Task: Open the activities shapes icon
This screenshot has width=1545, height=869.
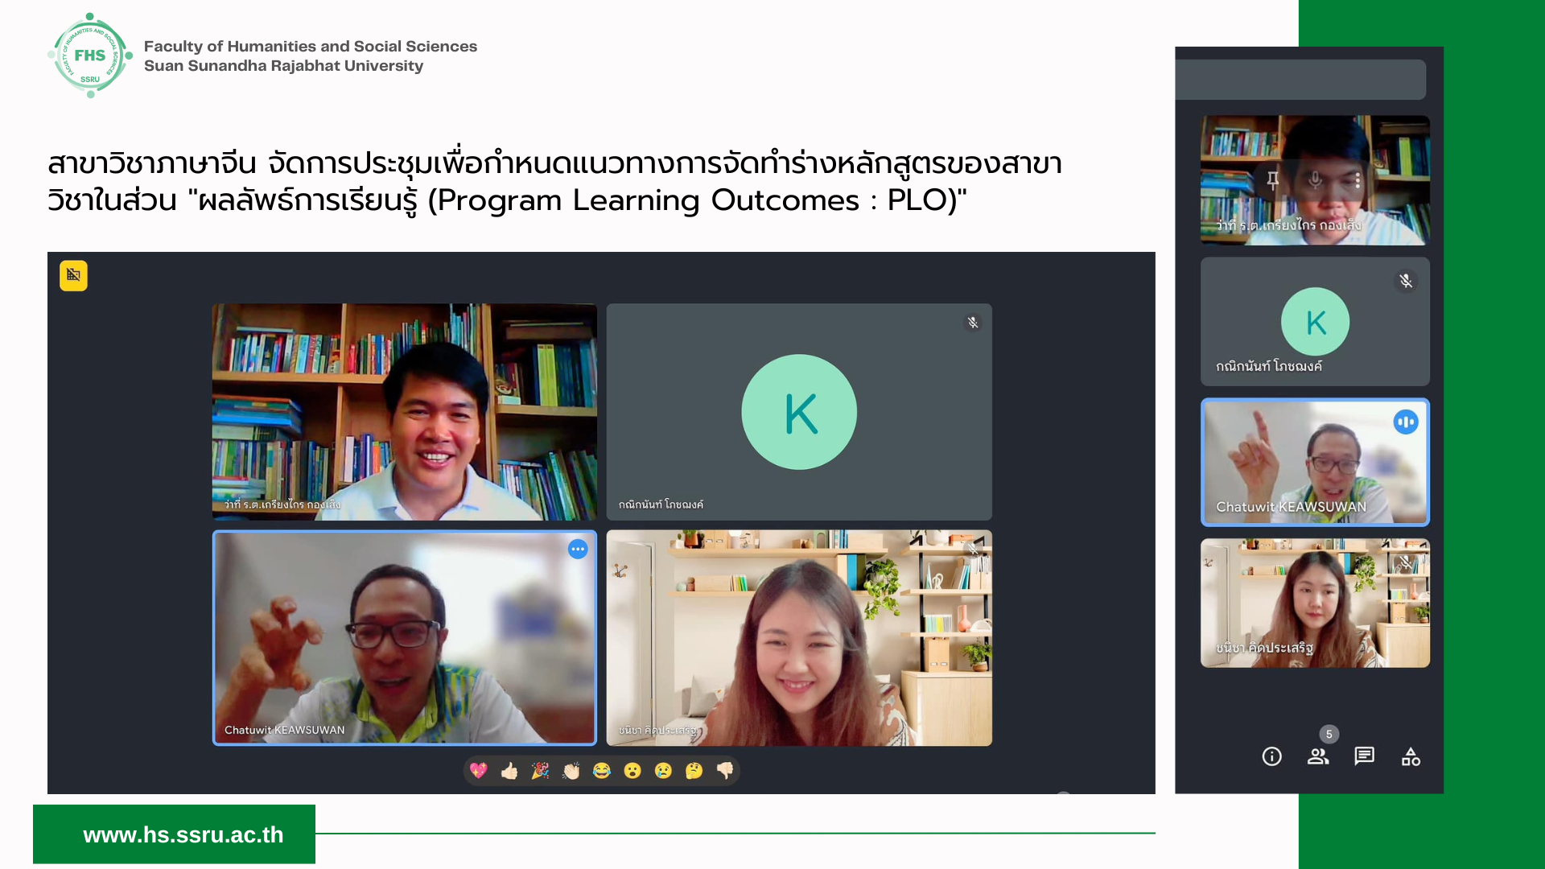Action: 1411,756
